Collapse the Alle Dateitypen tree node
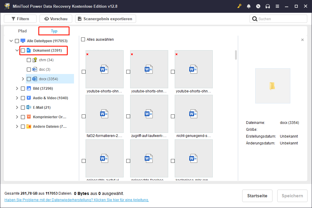The width and height of the screenshot is (312, 208). coord(11,41)
